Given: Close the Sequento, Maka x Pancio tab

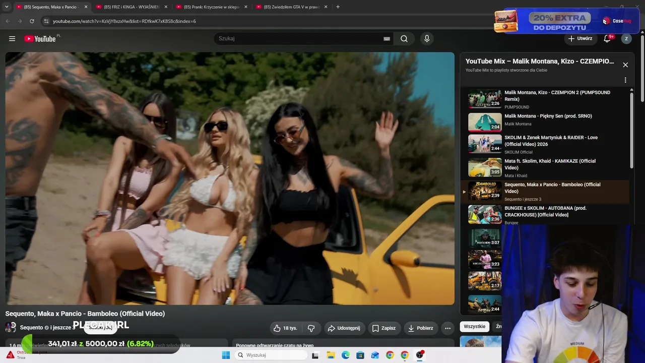Looking at the screenshot, I should pos(86,7).
